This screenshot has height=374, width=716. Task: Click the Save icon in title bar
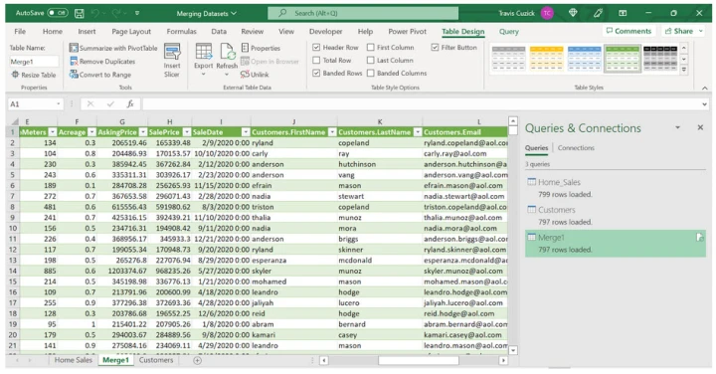tap(79, 13)
